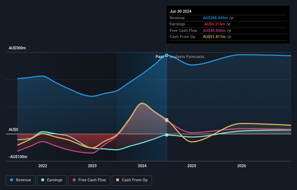
Task: Click the Revenue tooltip row label
Action: coord(177,18)
